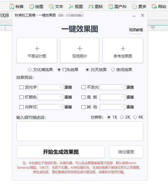Select the 文化墙效果 radio option
Image resolution: width=168 pixels, height=187 pixels.
click(30, 70)
